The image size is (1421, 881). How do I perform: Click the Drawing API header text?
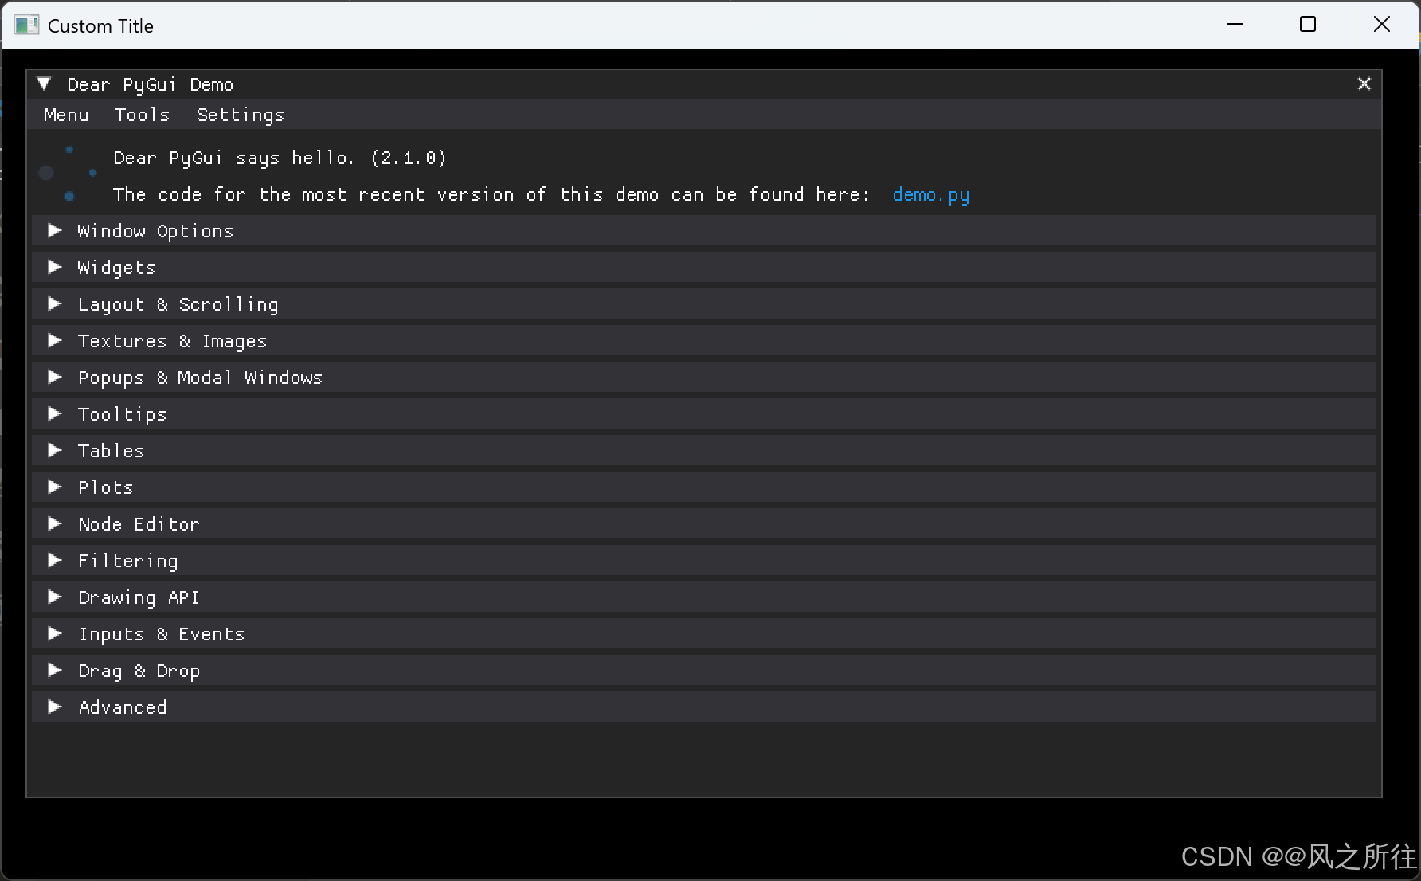(139, 597)
